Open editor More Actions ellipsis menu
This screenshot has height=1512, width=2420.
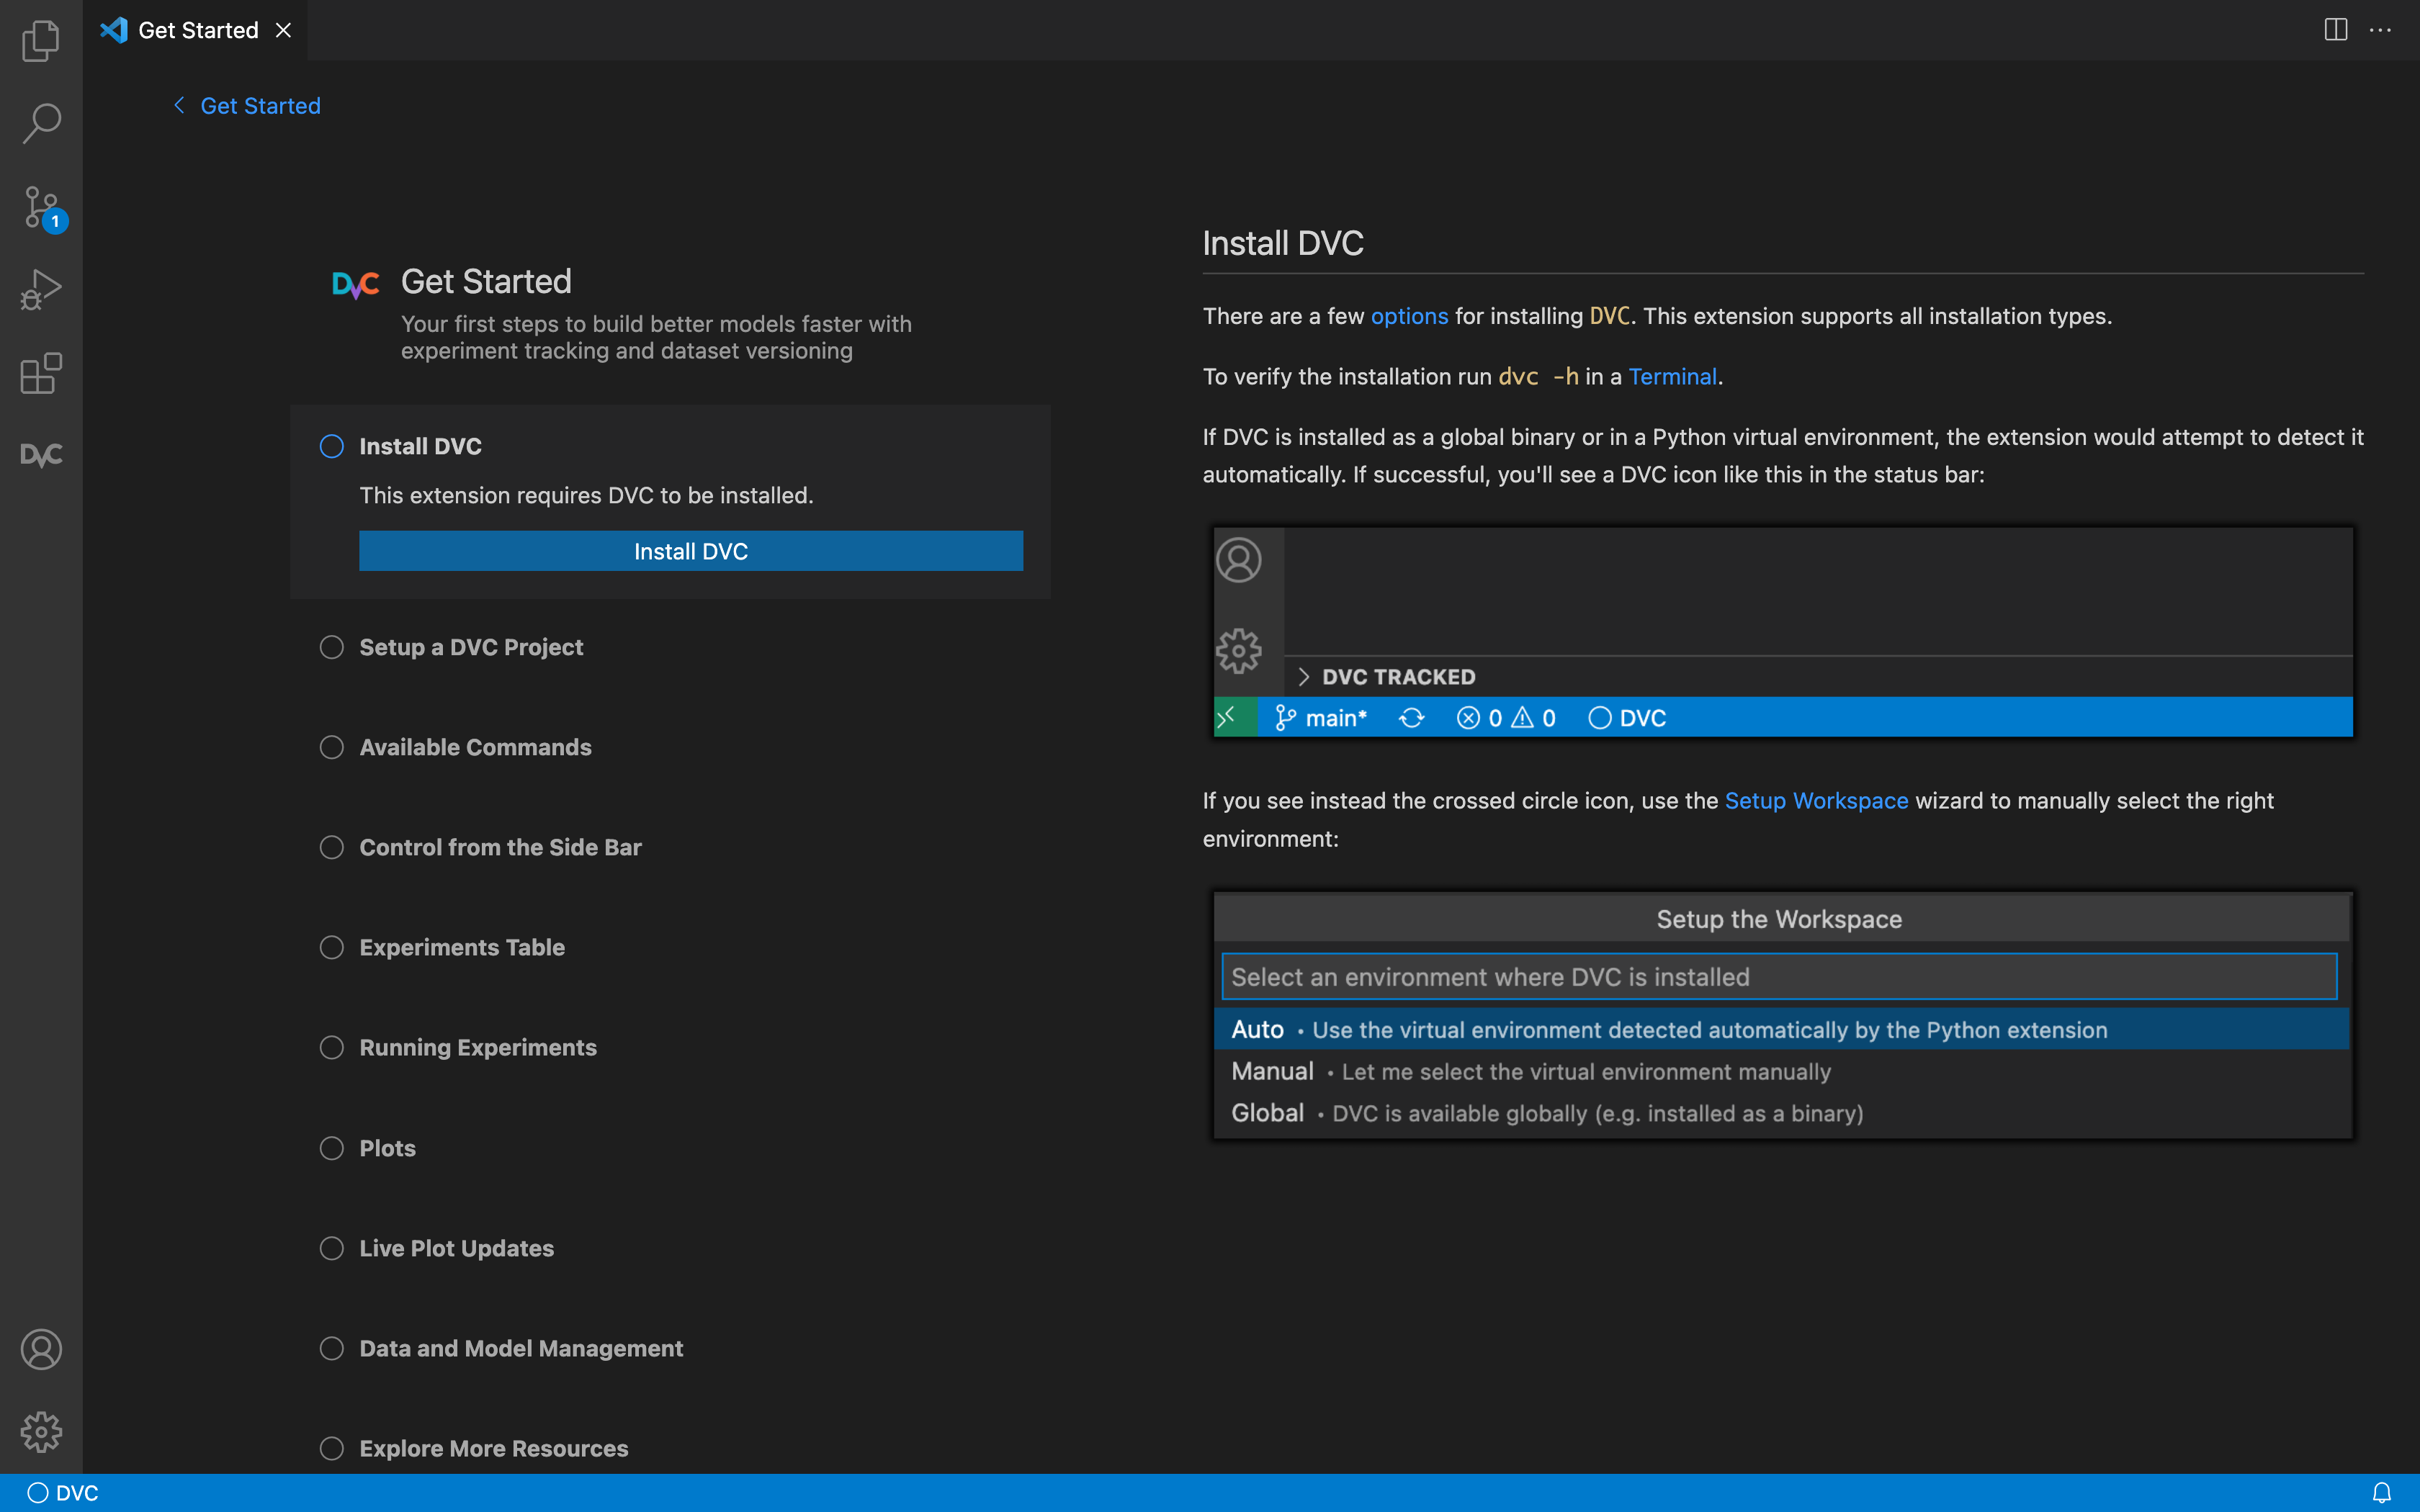2380,30
